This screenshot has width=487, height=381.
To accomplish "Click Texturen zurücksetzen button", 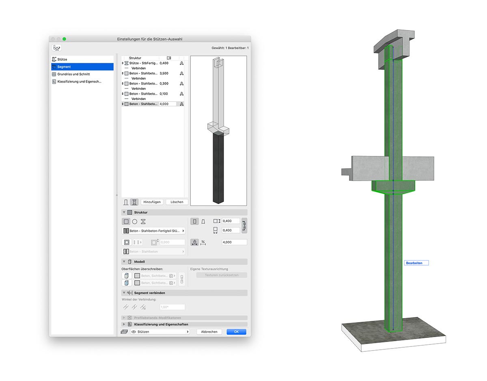I will (222, 275).
